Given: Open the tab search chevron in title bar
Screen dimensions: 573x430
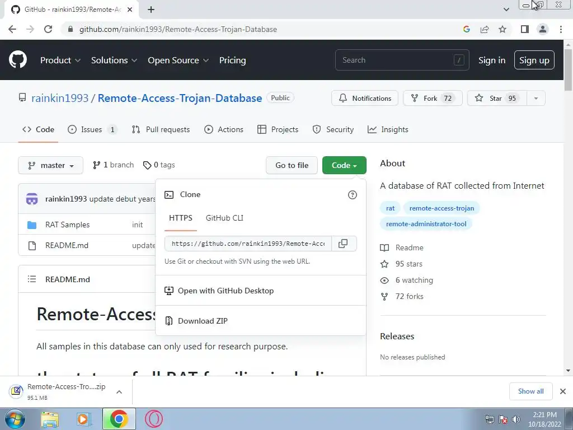Looking at the screenshot, I should pos(506,10).
